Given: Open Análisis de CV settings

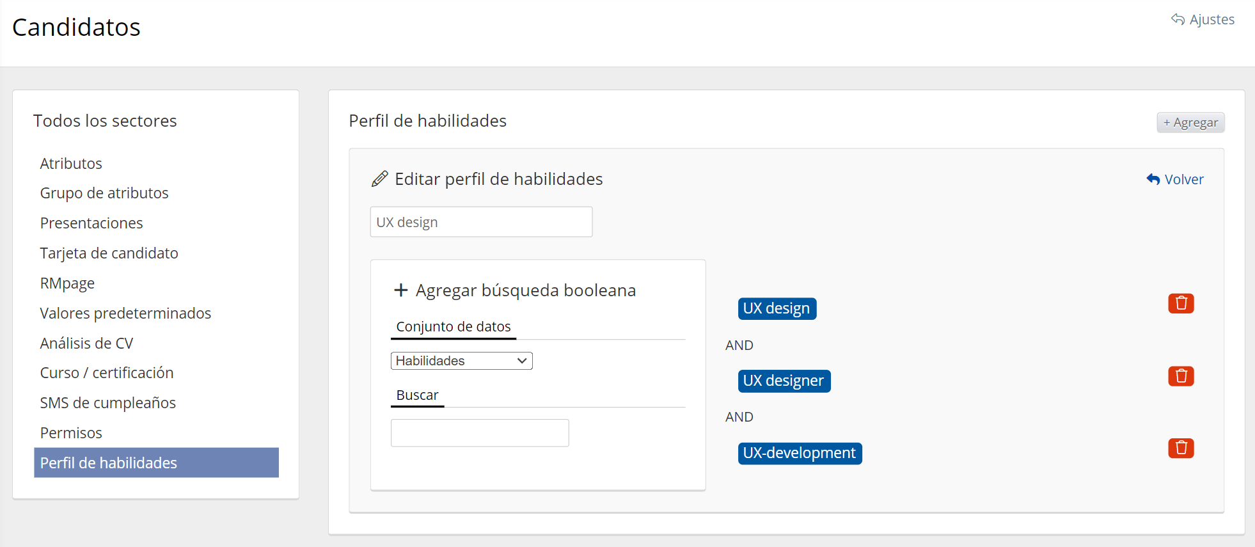Looking at the screenshot, I should tap(86, 344).
